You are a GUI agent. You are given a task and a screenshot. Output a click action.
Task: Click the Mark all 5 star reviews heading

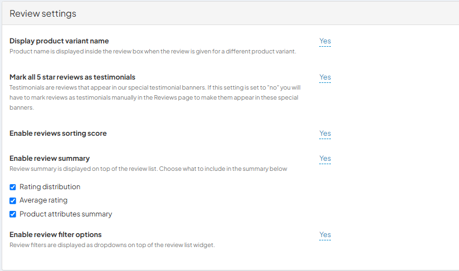pyautogui.click(x=72, y=77)
